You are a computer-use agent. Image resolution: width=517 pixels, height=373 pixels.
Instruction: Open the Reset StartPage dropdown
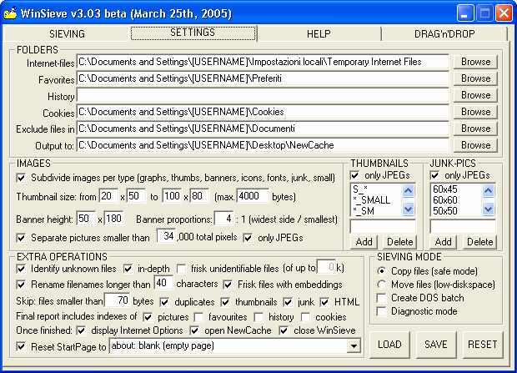pos(354,345)
